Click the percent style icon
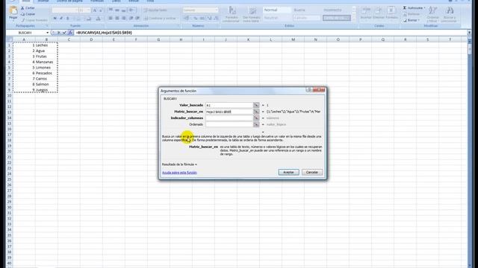 pyautogui.click(x=195, y=19)
